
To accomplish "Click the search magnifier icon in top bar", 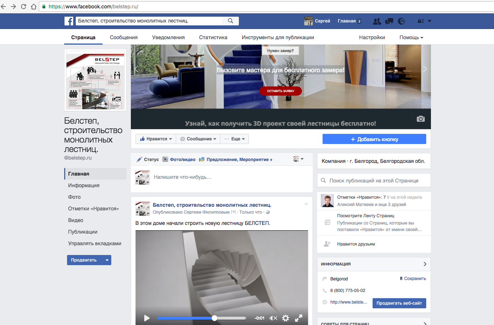I will pyautogui.click(x=231, y=21).
